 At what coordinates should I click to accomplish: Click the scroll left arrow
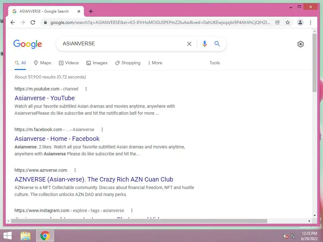coord(8,221)
